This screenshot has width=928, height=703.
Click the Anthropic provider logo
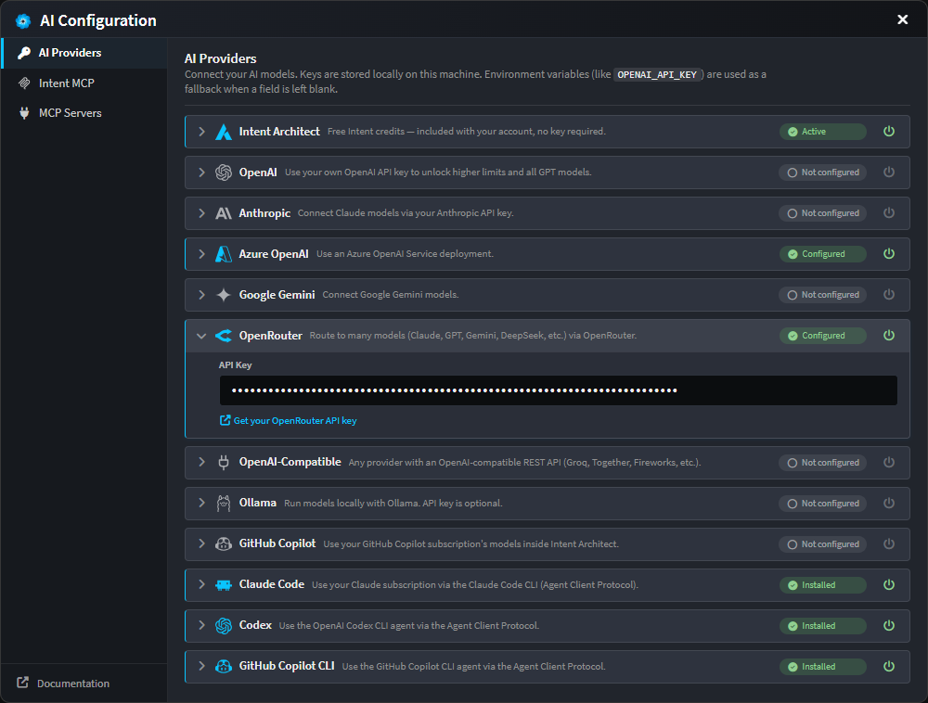[x=223, y=213]
